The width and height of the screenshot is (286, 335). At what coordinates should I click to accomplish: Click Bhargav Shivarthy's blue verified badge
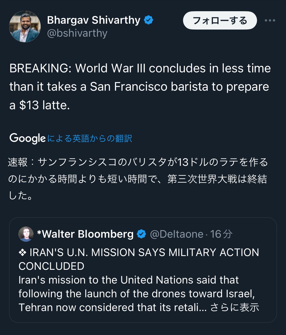click(x=148, y=20)
